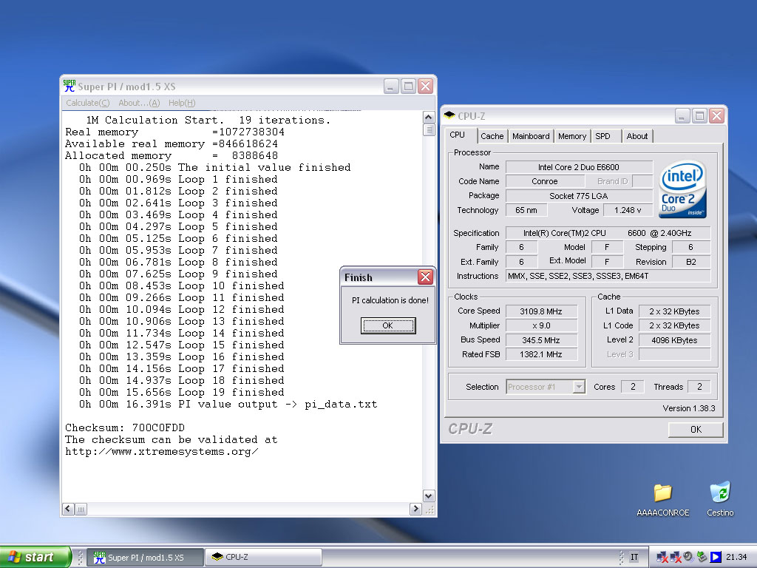Image resolution: width=757 pixels, height=568 pixels.
Task: Click the Bus Speed value '345.5 MHz'
Action: pos(540,340)
